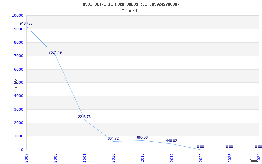Select the 7021.49 data label

pyautogui.click(x=55, y=52)
